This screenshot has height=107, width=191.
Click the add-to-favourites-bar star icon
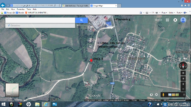(2, 12)
